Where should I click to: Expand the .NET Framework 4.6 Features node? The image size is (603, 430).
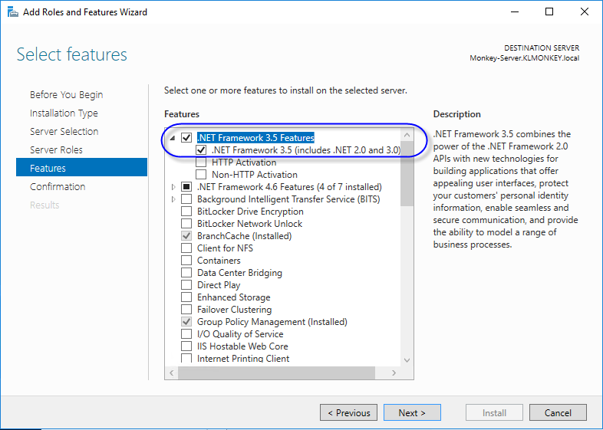click(x=173, y=187)
